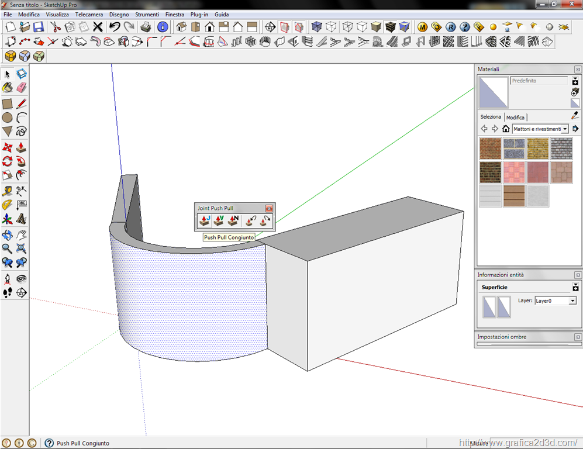Pick the Rectangle drawing tool
The height and width of the screenshot is (449, 583).
(x=7, y=104)
